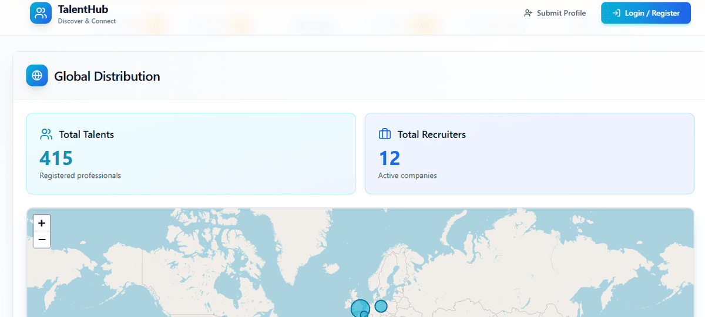Click the people icon in Total Talents
Viewport: 705px width, 317px height.
coord(46,134)
